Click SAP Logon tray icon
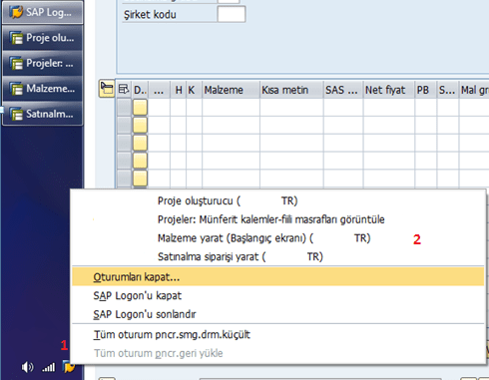 coord(68,367)
